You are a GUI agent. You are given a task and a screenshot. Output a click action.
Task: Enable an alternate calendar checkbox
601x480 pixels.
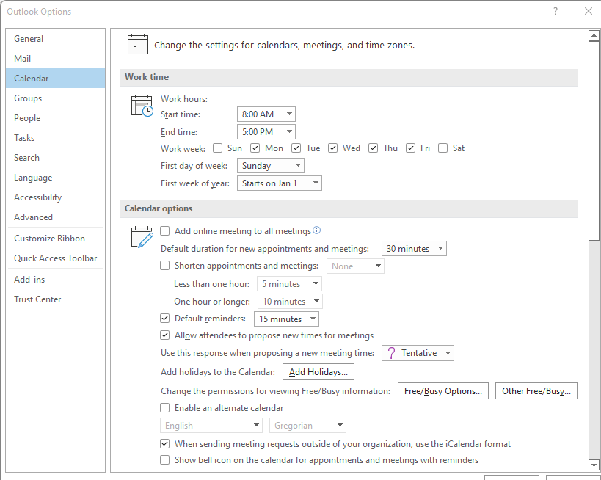click(x=165, y=407)
